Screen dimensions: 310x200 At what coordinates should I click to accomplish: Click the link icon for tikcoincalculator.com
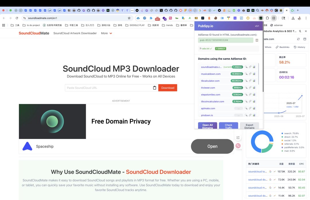click(x=250, y=101)
